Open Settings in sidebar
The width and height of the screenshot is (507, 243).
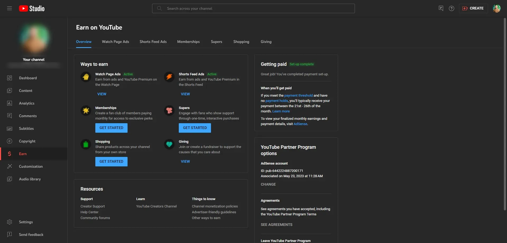coord(34,222)
